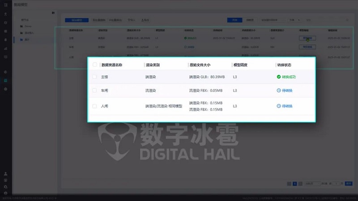Click the 批量删除 toolbar button
The height and width of the screenshot is (201, 358).
[x=99, y=20]
